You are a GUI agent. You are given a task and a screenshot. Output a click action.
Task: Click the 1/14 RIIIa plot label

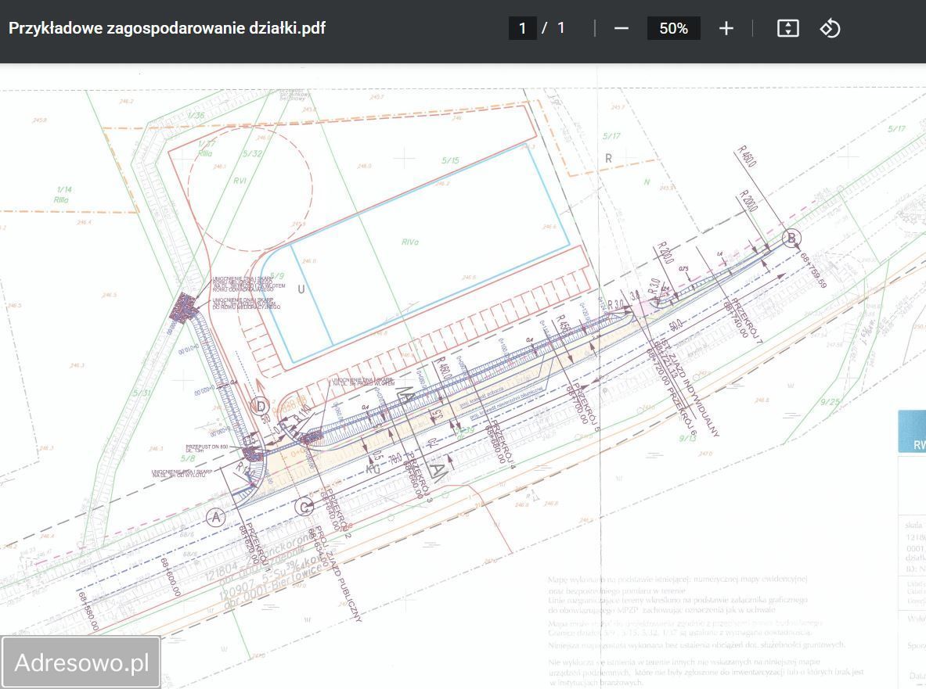63,194
